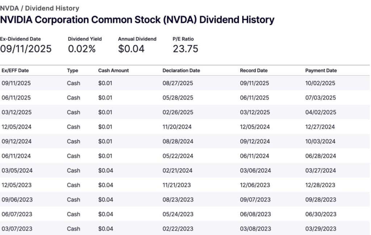Image resolution: width=371 pixels, height=235 pixels.
Task: Click the Ex/EFF date 12/05/2024 cell
Action: tap(16, 127)
